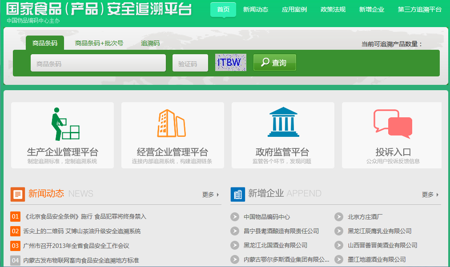Expand 更多 in the 新闻动态 section

211,195
